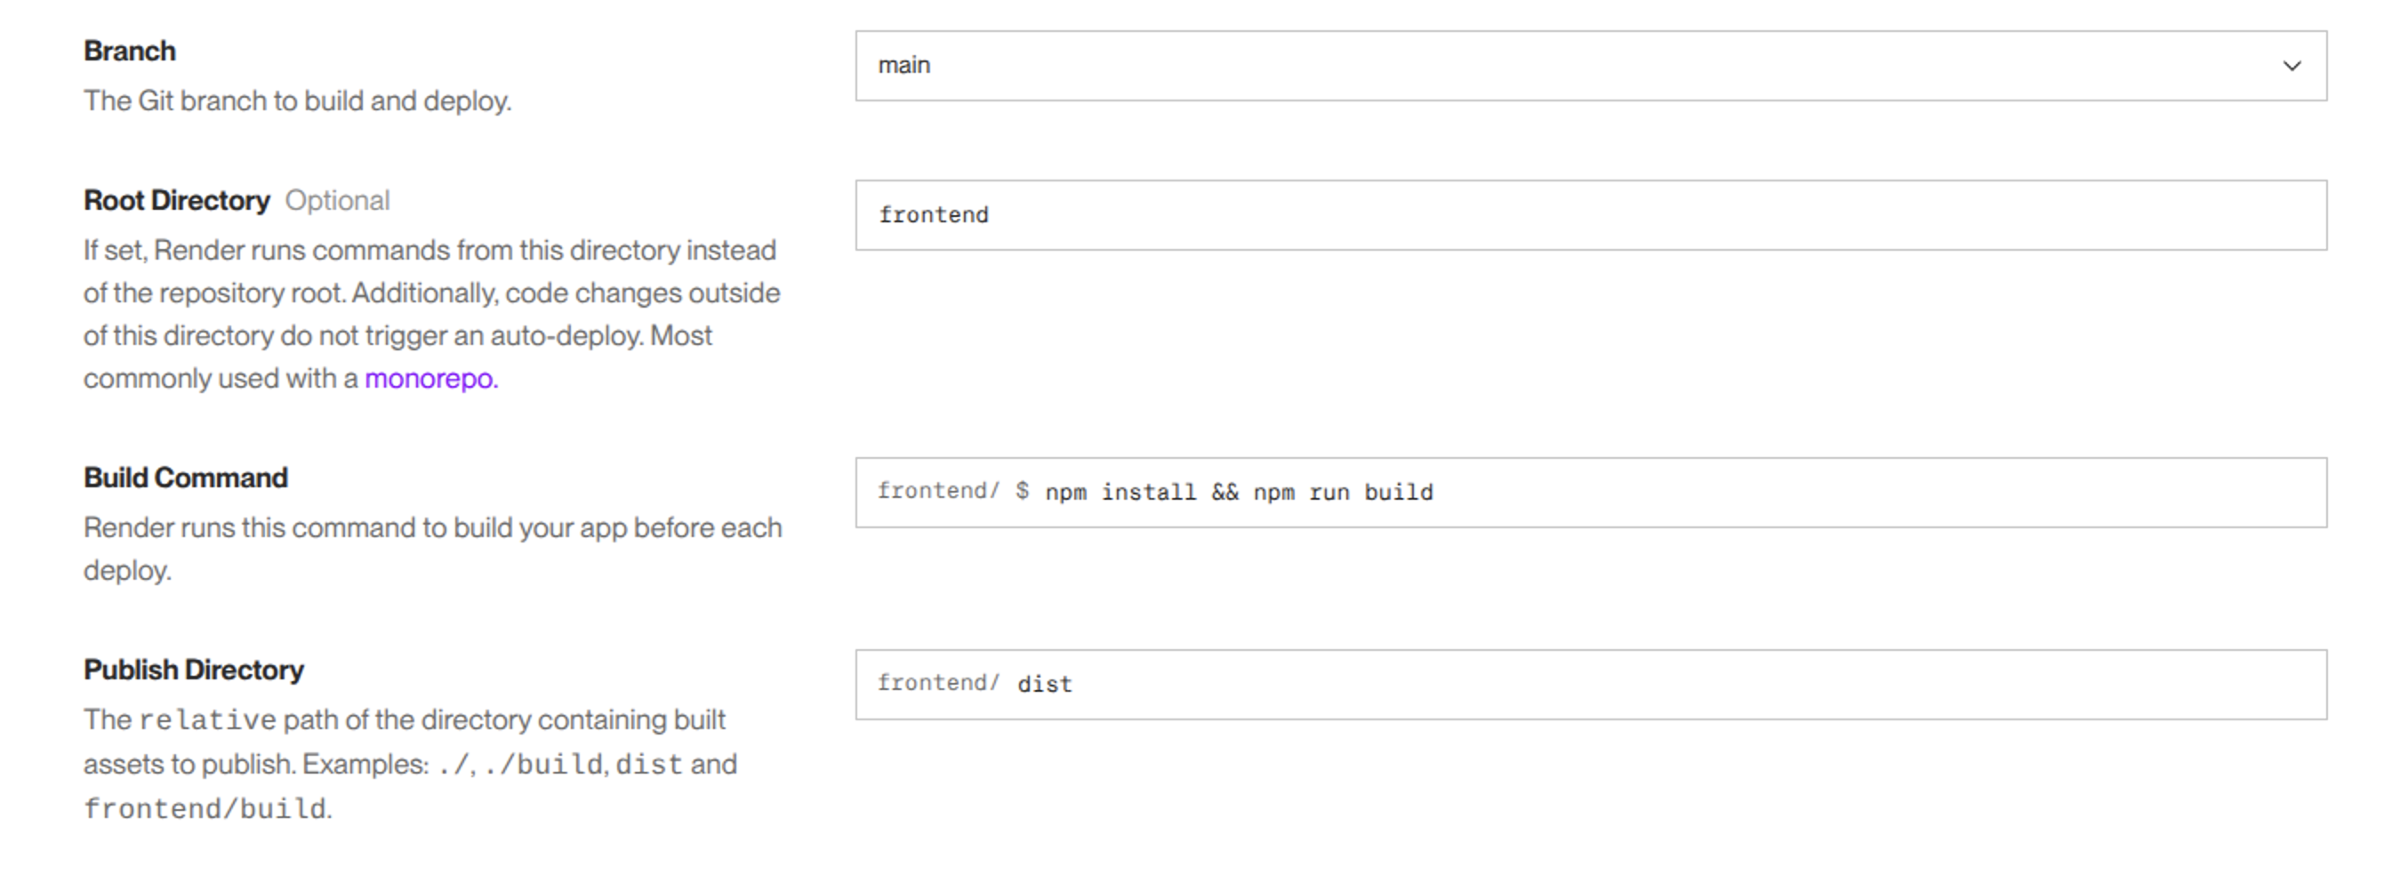2408x875 pixels.
Task: Click the Build Command heading label
Action: [185, 478]
